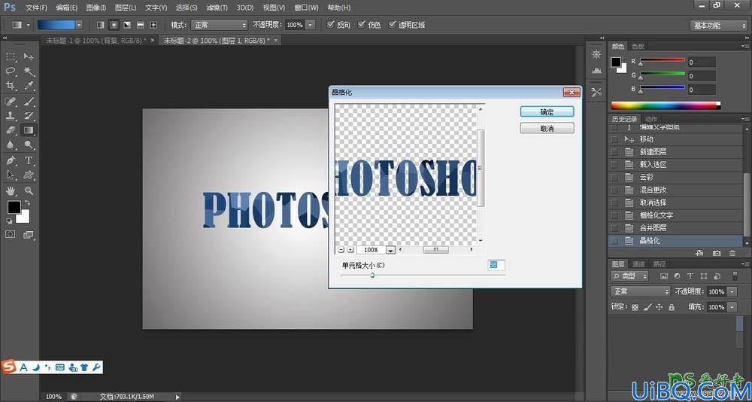Choose angle gradient style
The width and height of the screenshot is (752, 402).
pyautogui.click(x=127, y=25)
